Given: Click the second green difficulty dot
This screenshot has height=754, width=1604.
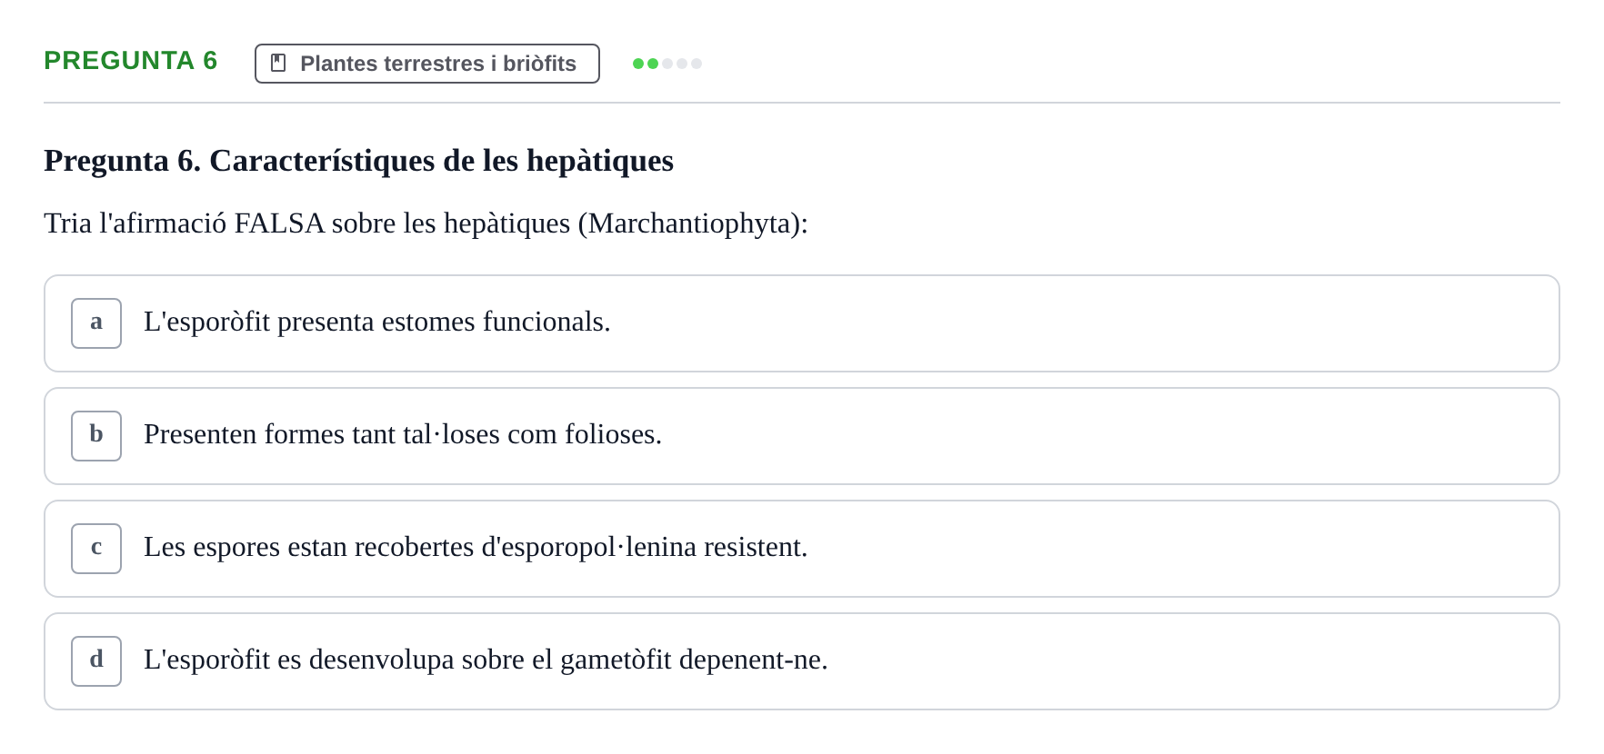Looking at the screenshot, I should coord(653,64).
